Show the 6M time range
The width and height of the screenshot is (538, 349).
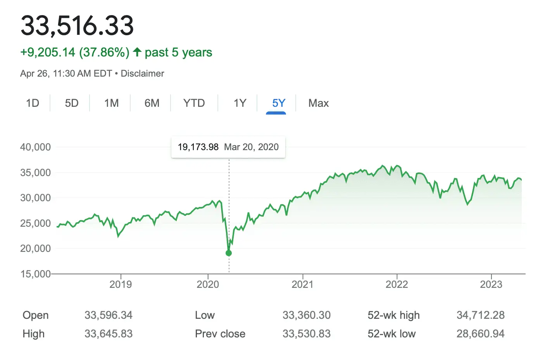152,103
